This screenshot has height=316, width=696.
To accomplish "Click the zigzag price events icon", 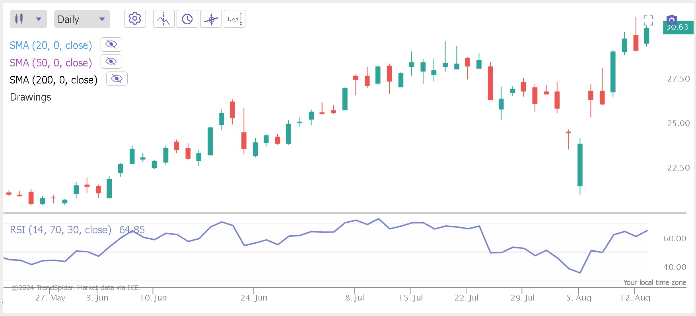I will [163, 19].
